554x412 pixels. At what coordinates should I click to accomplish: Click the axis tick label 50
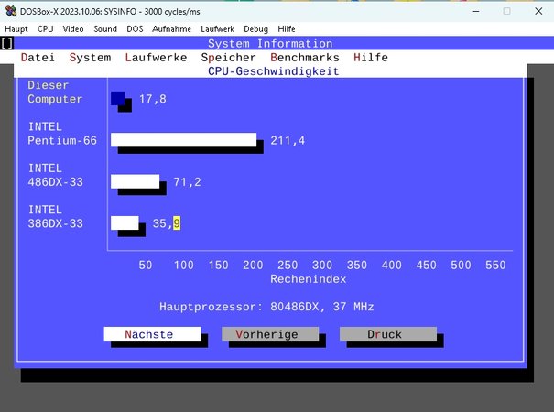(x=146, y=265)
